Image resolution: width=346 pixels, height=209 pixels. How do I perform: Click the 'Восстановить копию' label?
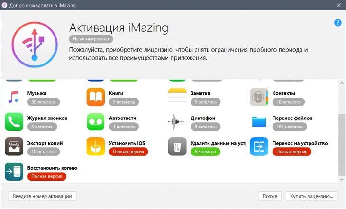coord(52,168)
